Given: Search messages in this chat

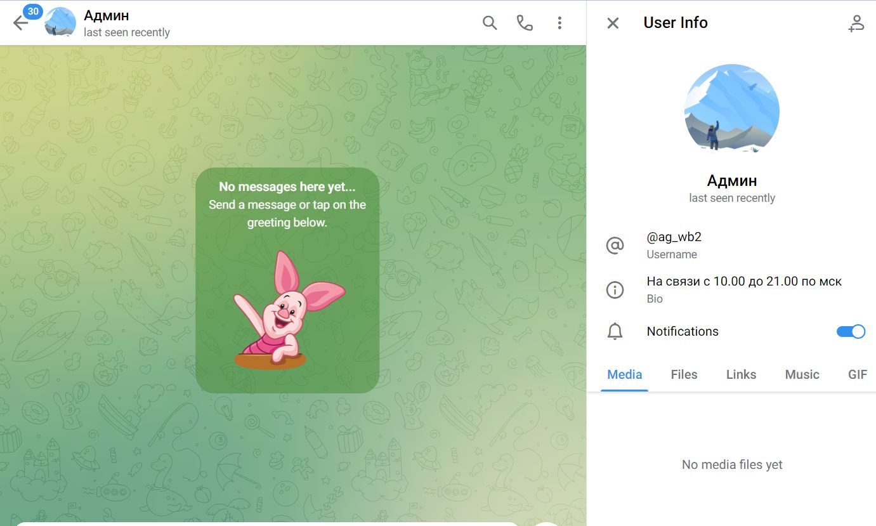Looking at the screenshot, I should point(490,23).
